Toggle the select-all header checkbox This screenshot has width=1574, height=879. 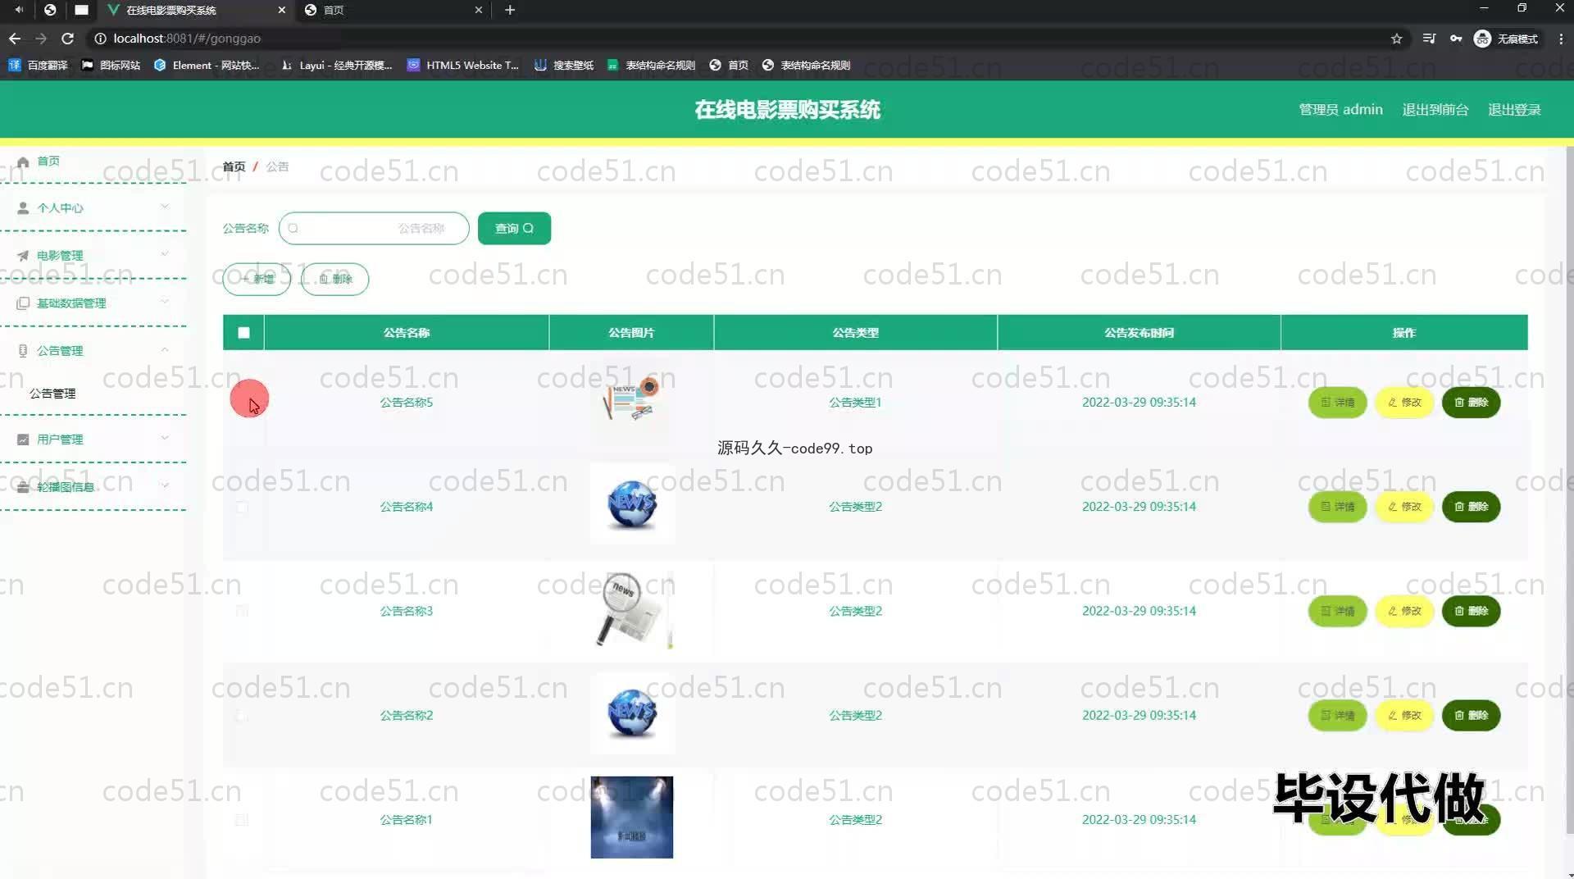(x=243, y=333)
